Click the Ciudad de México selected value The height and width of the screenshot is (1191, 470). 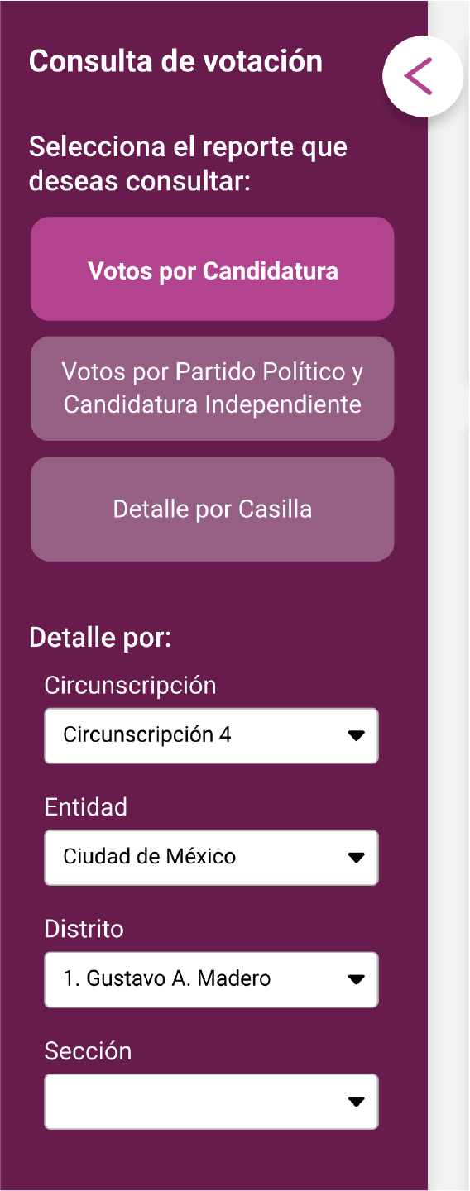pyautogui.click(x=150, y=856)
